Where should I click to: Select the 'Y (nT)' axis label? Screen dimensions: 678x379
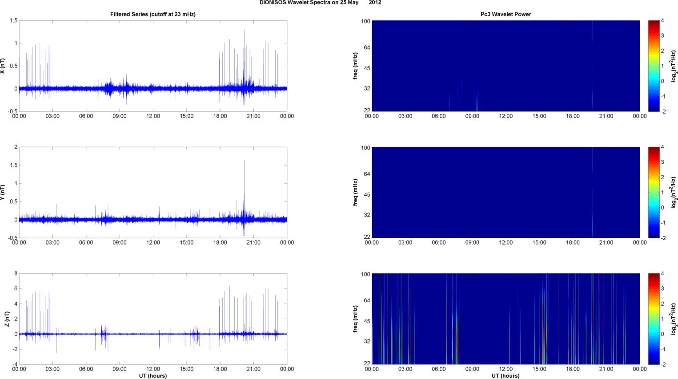coord(3,193)
